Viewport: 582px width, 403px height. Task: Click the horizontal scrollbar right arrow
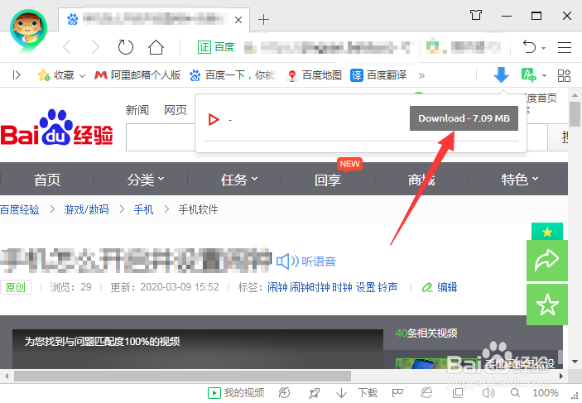click(x=561, y=377)
